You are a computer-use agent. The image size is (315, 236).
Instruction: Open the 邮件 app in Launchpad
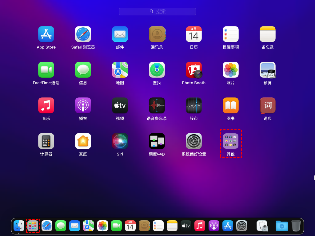tap(120, 34)
